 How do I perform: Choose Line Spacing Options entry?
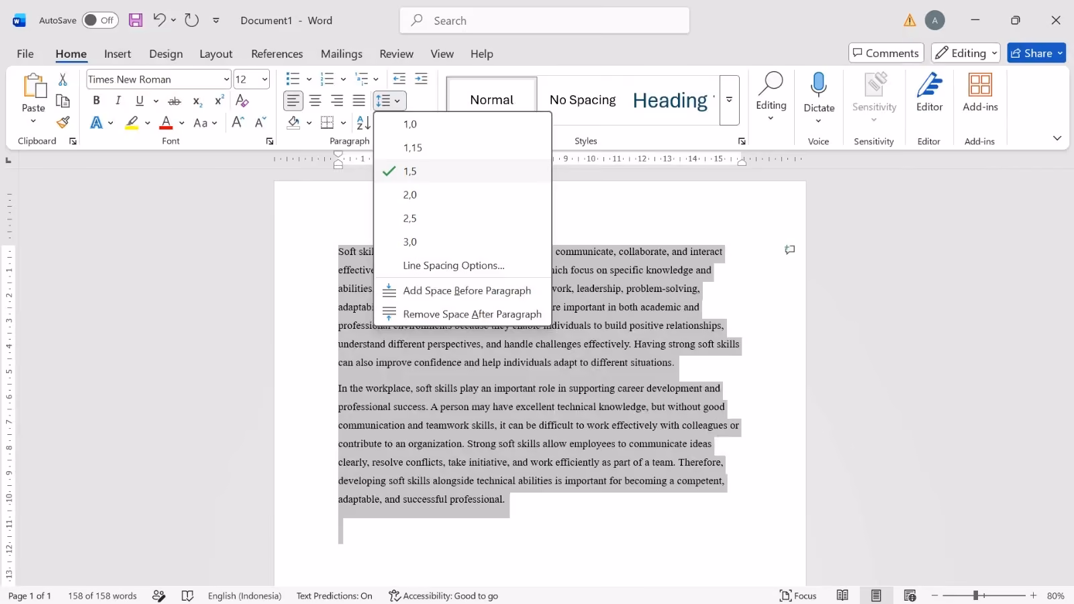(x=462, y=265)
